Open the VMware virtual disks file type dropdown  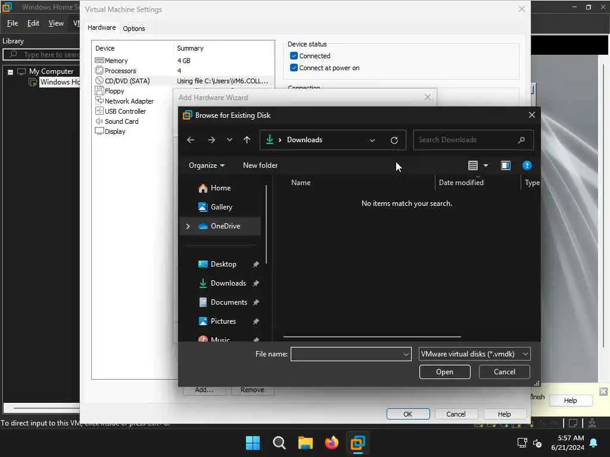(475, 354)
